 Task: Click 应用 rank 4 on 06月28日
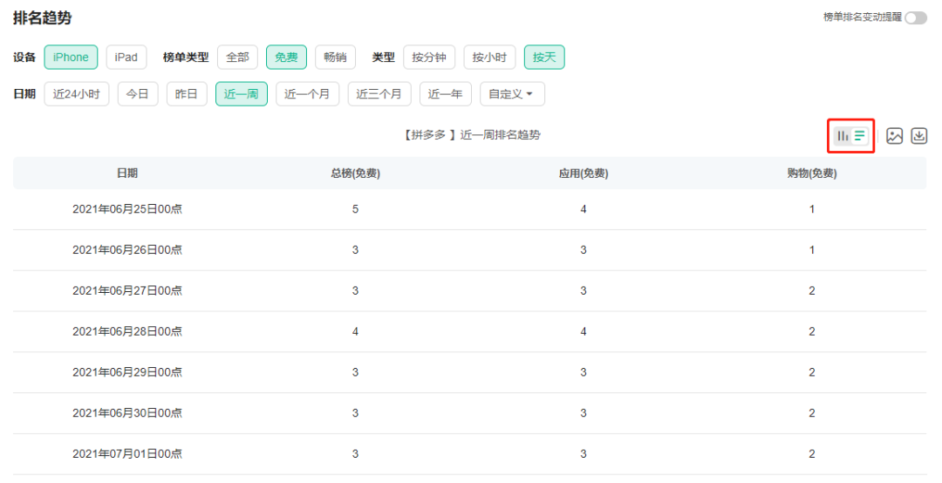tap(584, 331)
